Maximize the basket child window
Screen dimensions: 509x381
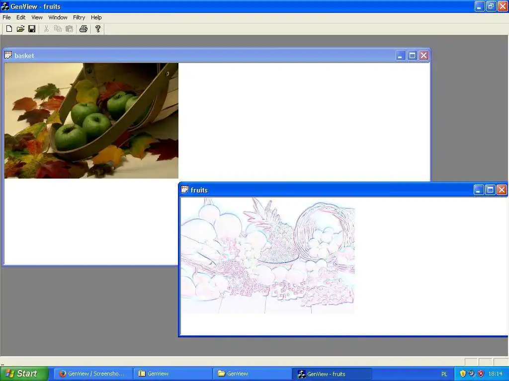(412, 56)
